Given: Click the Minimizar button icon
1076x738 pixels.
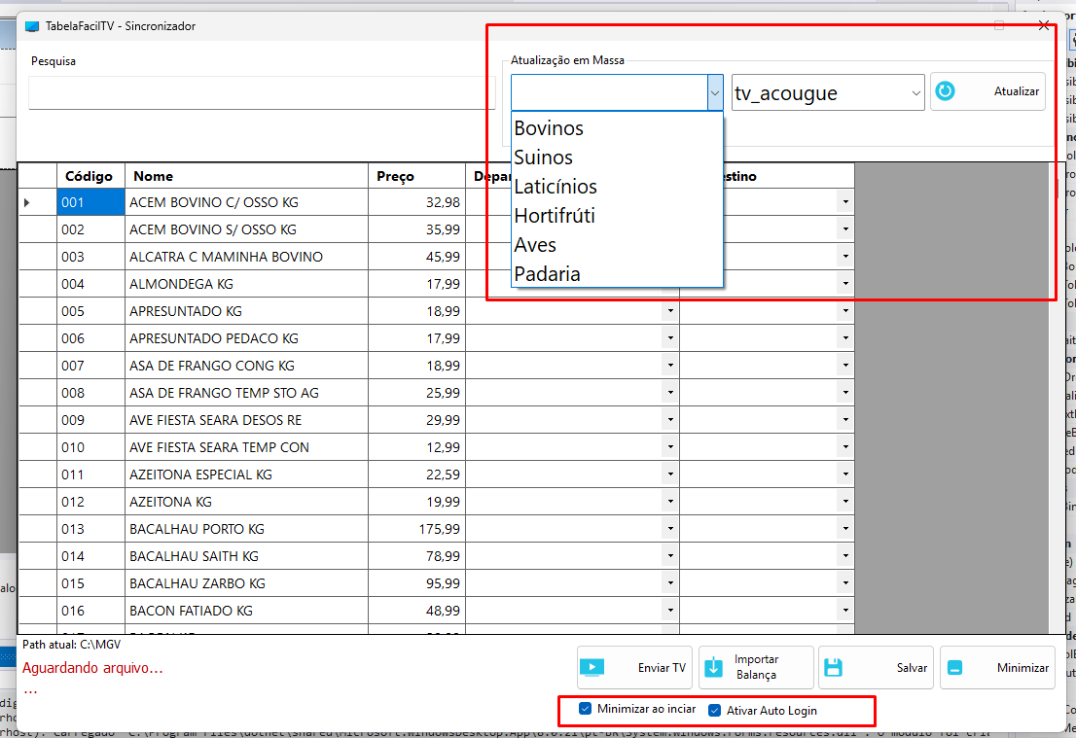Looking at the screenshot, I should point(954,668).
